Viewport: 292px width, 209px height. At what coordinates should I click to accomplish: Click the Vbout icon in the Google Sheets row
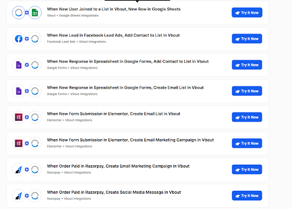click(x=19, y=12)
